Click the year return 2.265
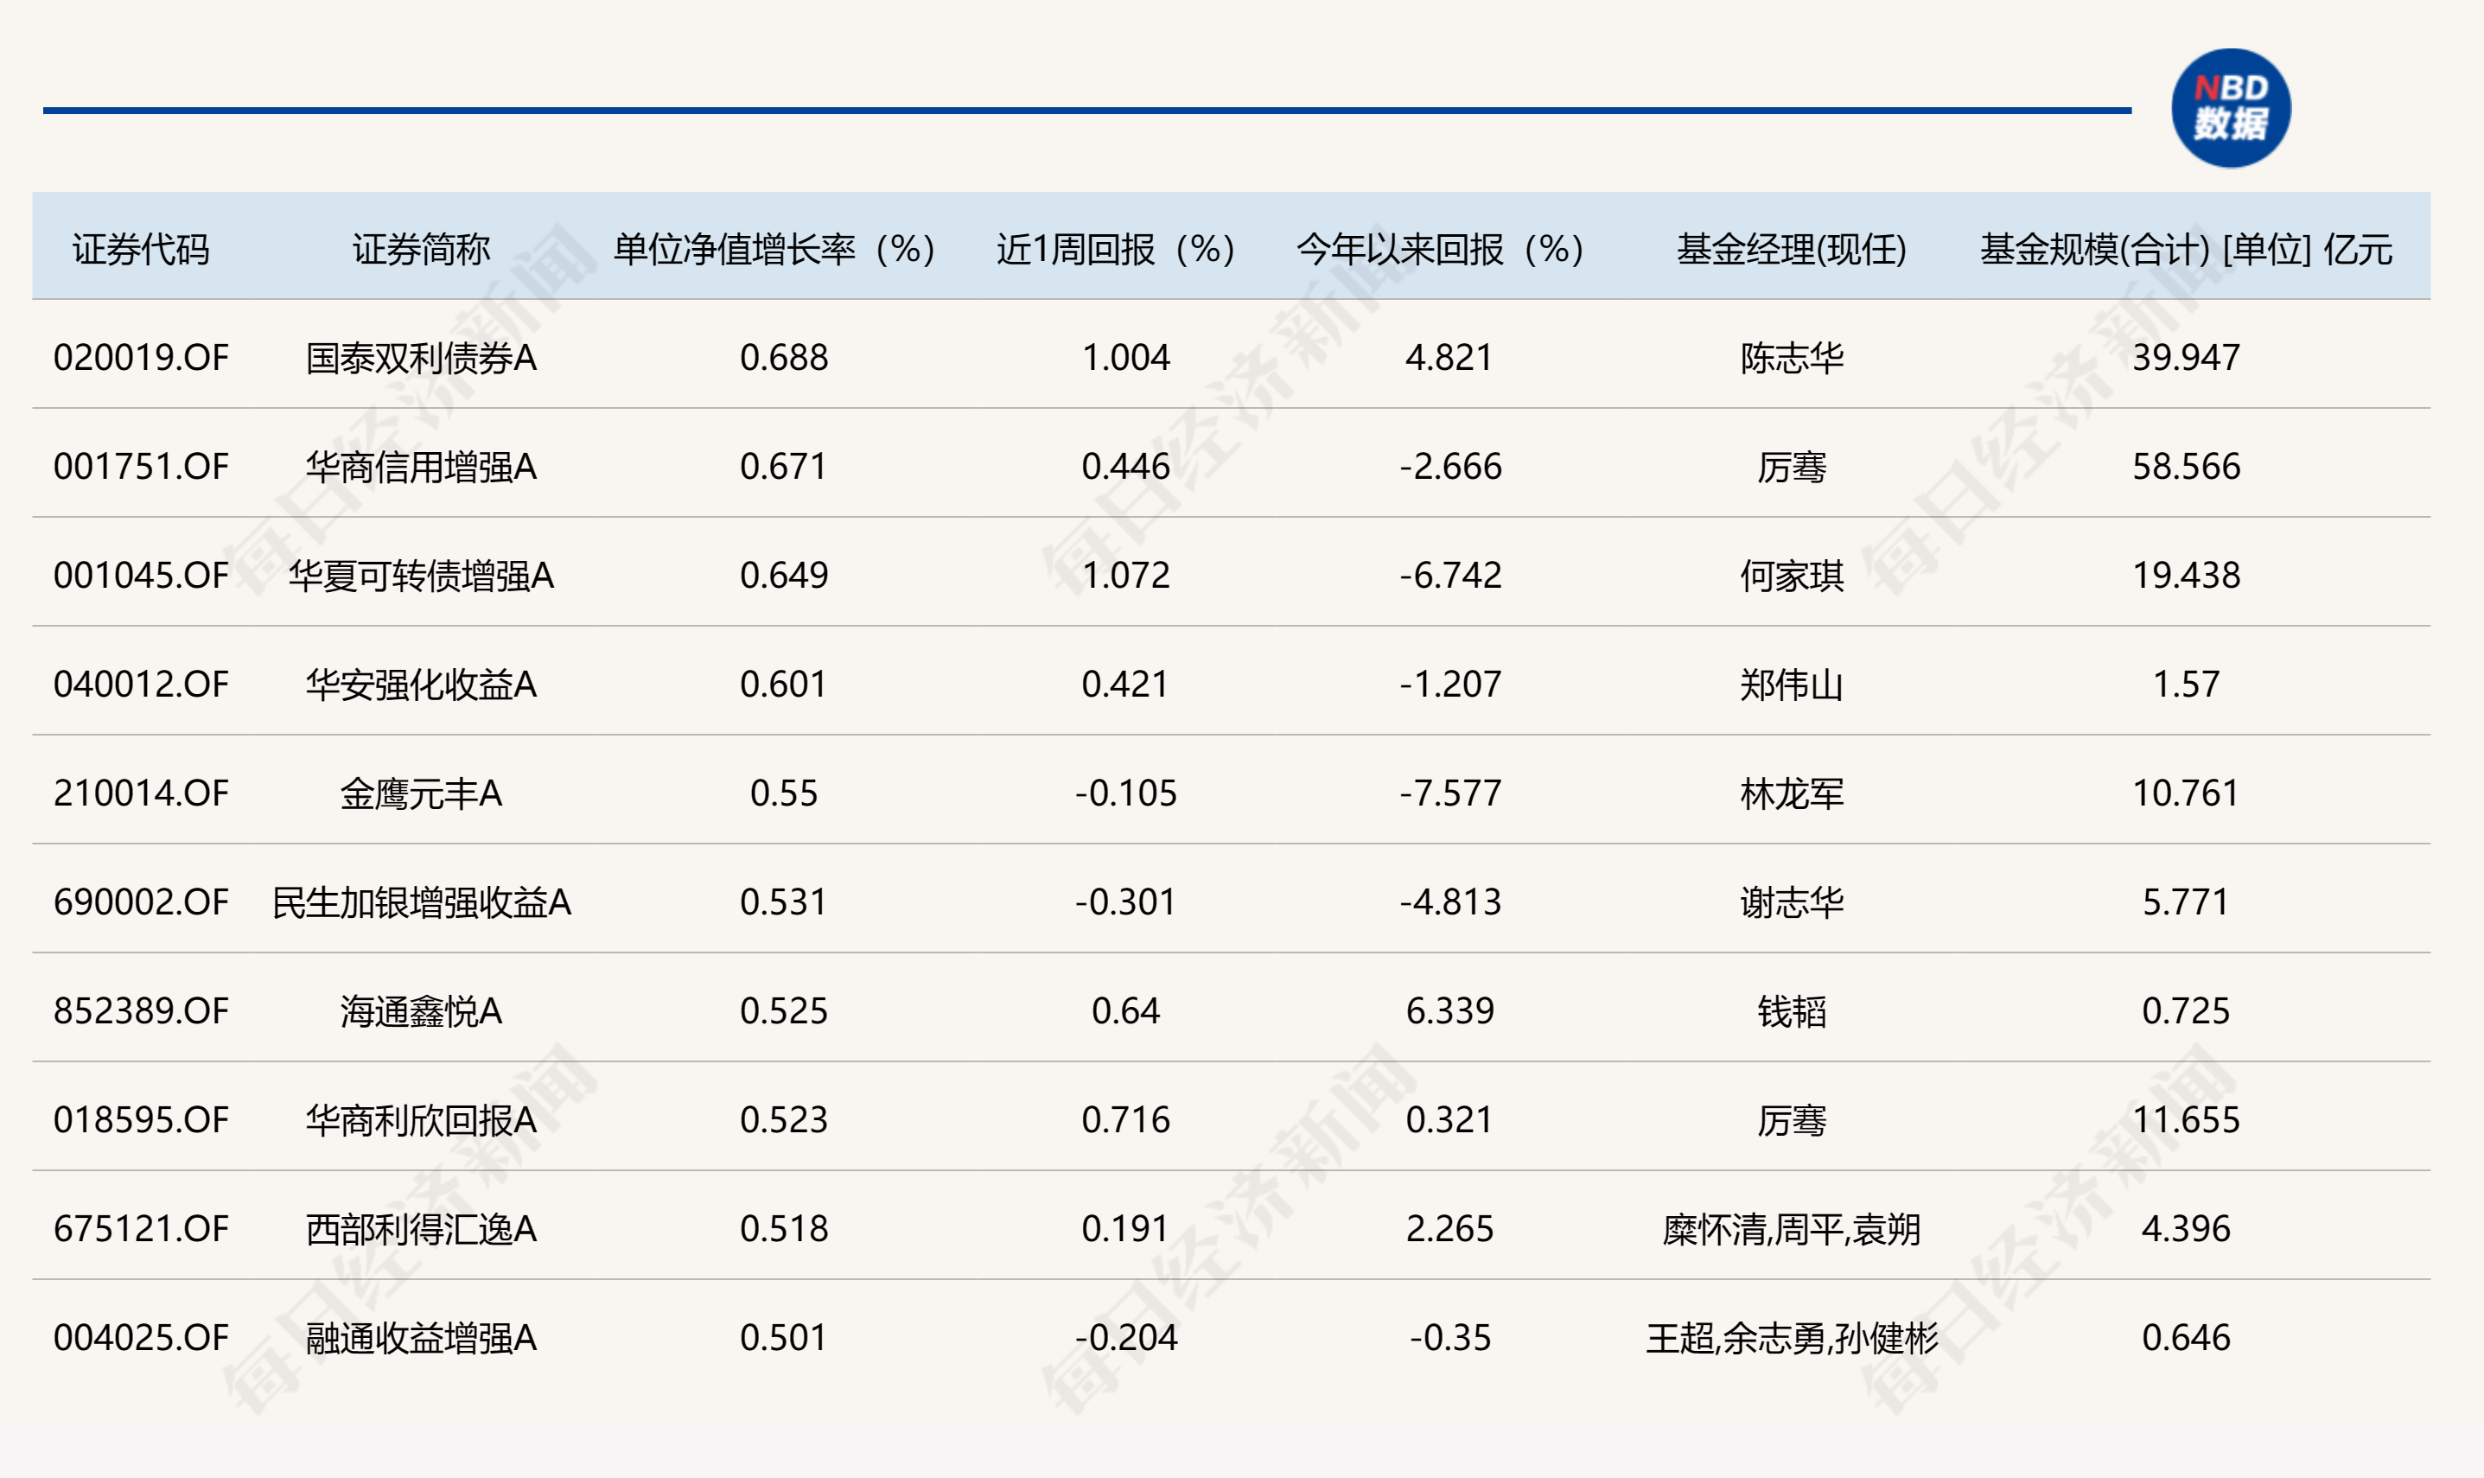2484x1478 pixels. [x=1449, y=1228]
